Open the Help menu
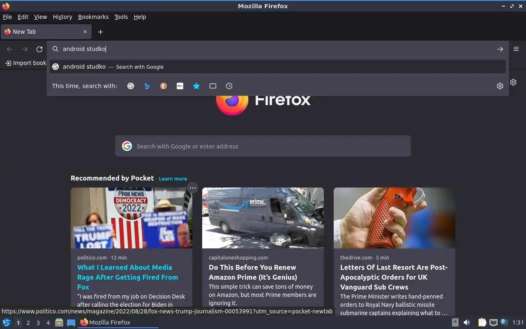 [x=140, y=17]
